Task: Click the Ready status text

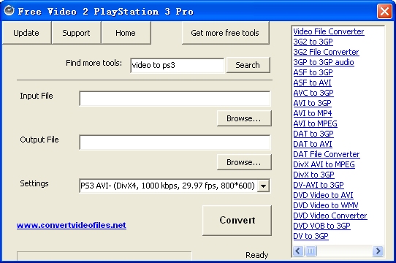Action: pos(257,255)
